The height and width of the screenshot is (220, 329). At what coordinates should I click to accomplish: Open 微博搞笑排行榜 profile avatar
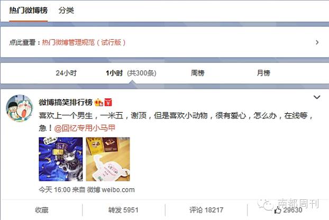[x=20, y=108]
